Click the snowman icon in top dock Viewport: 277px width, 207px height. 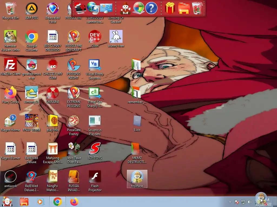[x=126, y=8]
